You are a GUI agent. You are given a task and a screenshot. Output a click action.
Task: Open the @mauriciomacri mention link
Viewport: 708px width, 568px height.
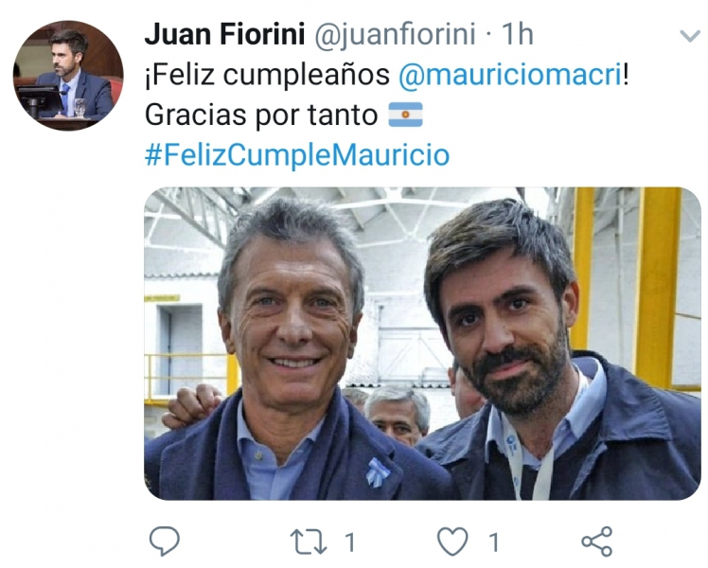511,75
